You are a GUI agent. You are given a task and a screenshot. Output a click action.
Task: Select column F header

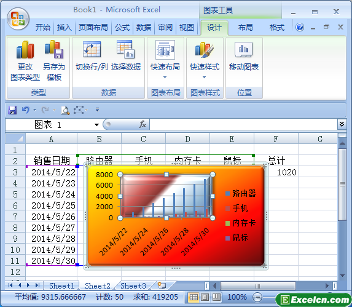pos(276,139)
